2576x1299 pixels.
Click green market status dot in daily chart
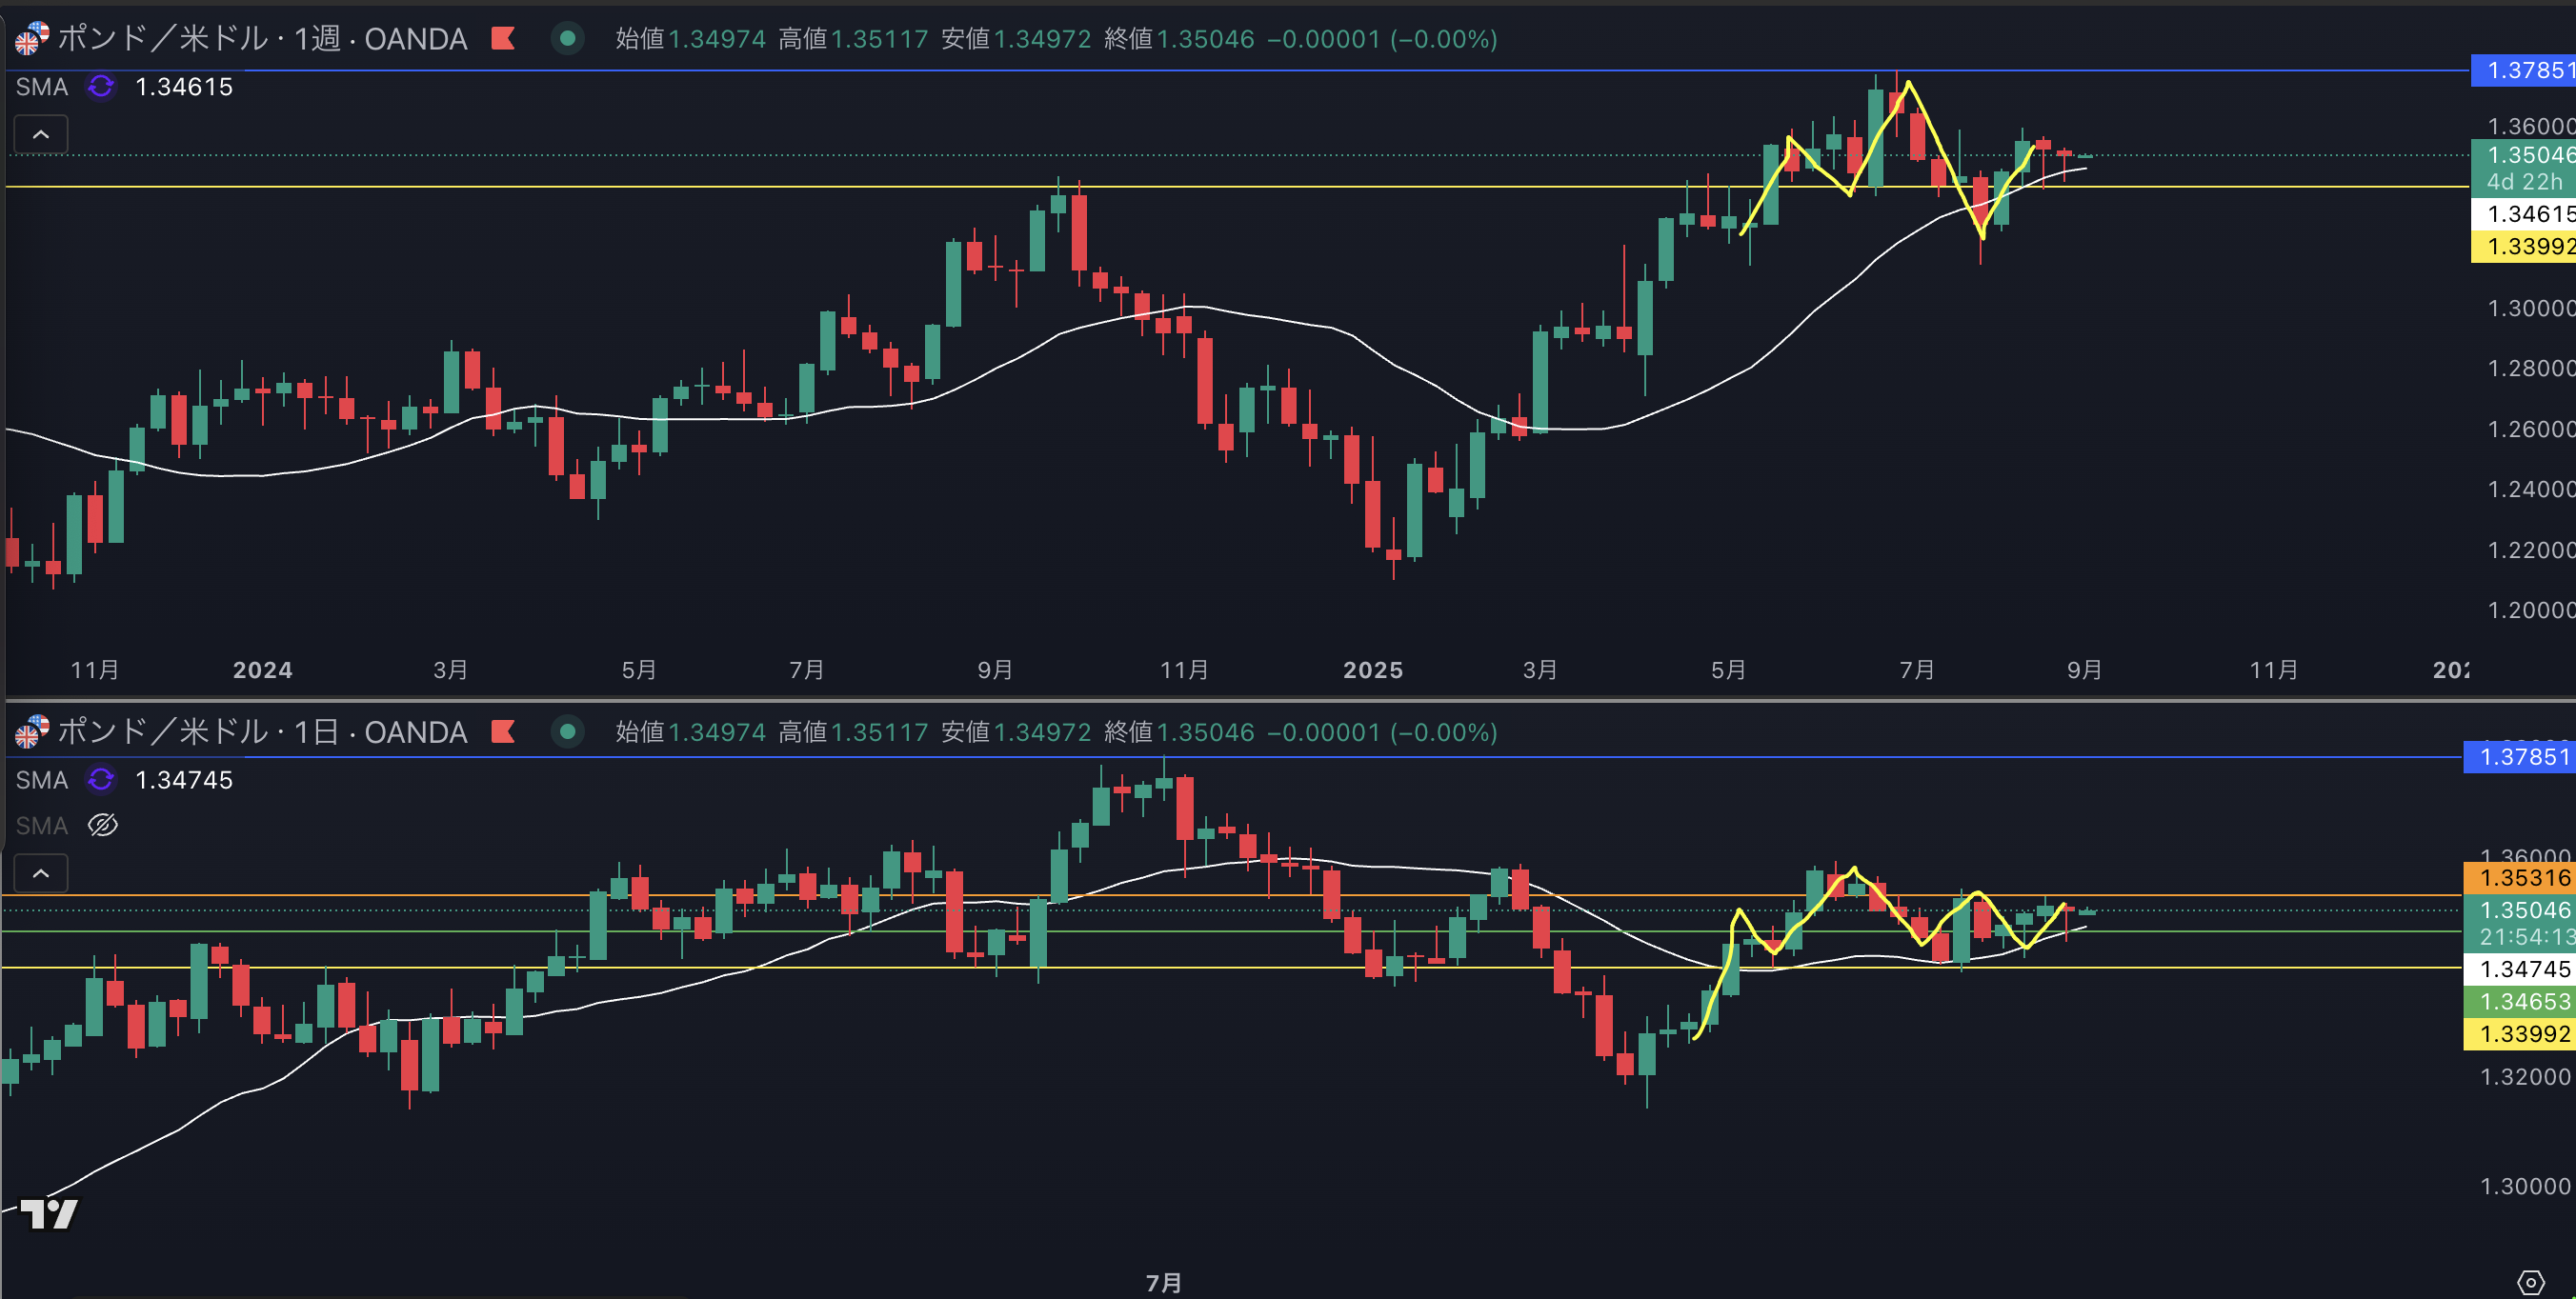(567, 732)
